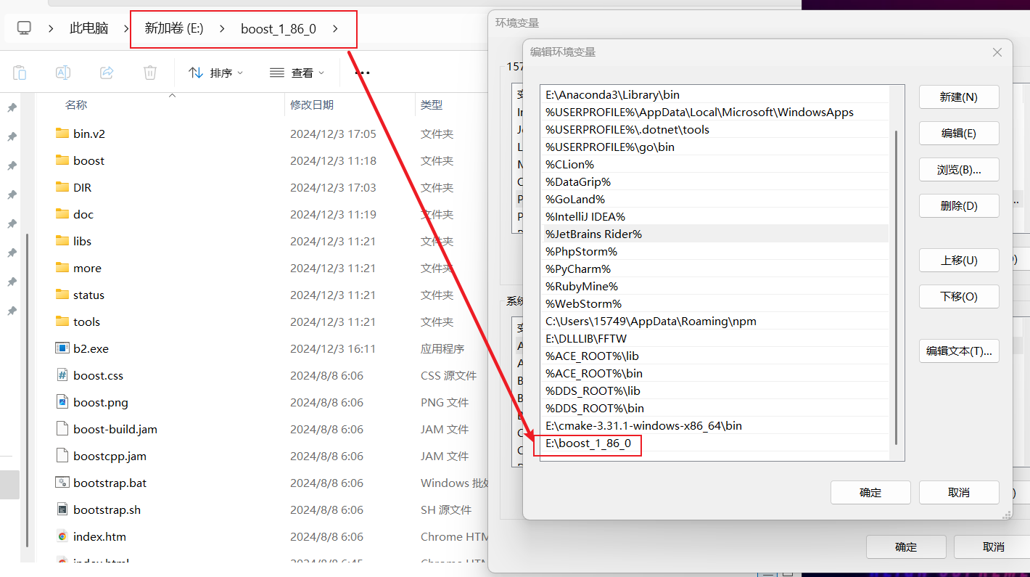Click the 下移(O) move down button
Image resolution: width=1030 pixels, height=577 pixels.
(958, 296)
